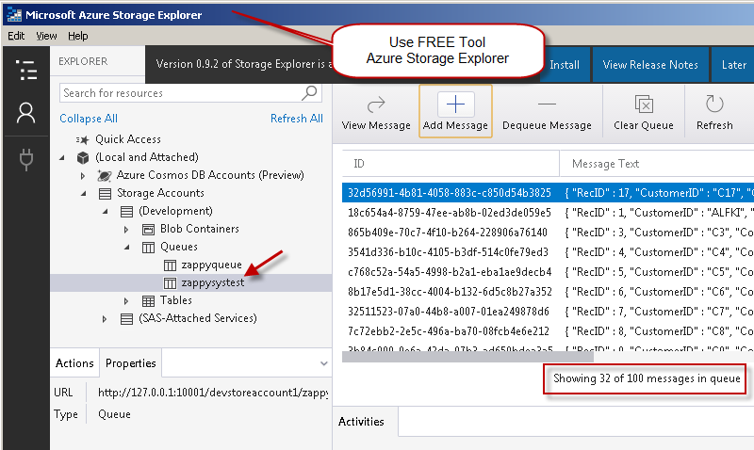Viewport: 754px width, 450px height.
Task: Click the zappyqueue queue icon
Action: pyautogui.click(x=170, y=265)
